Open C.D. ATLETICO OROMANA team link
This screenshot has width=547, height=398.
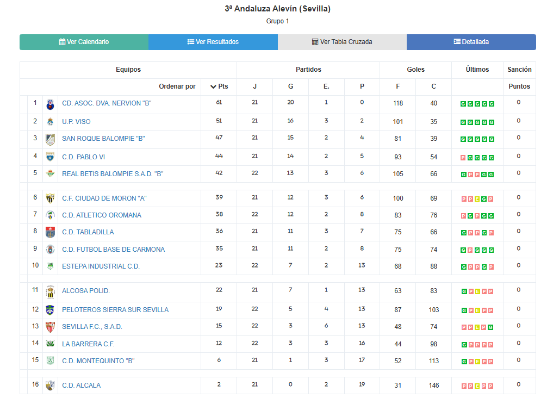[102, 215]
